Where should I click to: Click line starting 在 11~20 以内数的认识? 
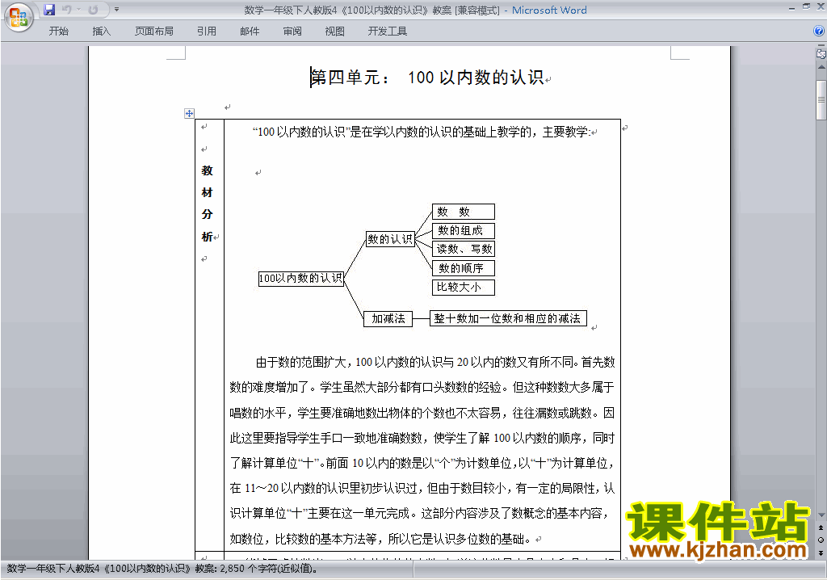[422, 488]
